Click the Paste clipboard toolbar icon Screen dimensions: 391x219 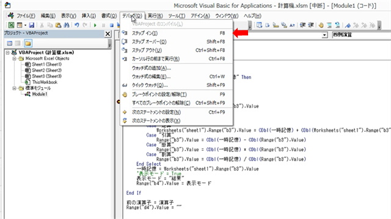point(59,25)
